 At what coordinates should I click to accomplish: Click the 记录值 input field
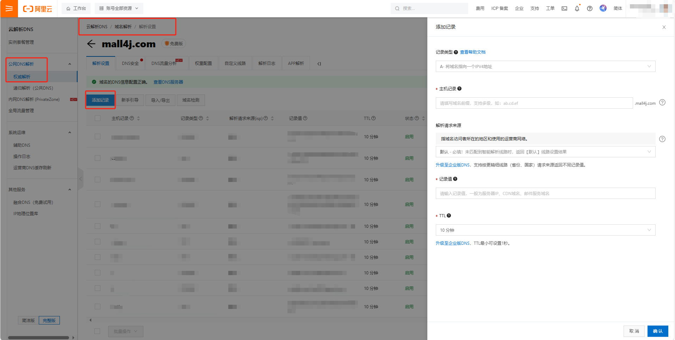click(545, 193)
